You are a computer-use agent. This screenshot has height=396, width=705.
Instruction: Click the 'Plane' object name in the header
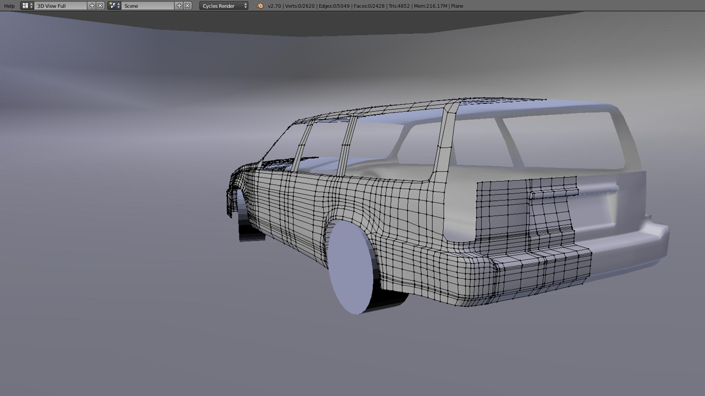pos(457,6)
